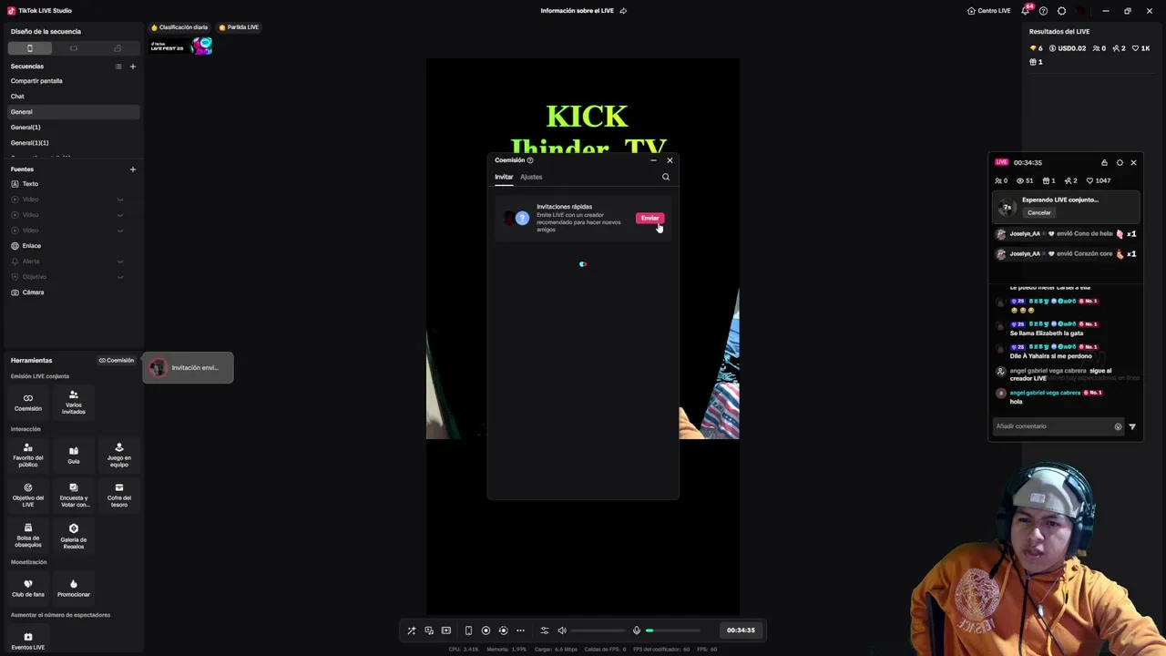This screenshot has height=656, width=1166.
Task: Open the Secuencias list view icon
Action: click(x=118, y=67)
